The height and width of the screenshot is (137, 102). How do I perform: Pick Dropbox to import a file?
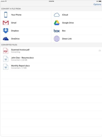pyautogui.click(x=26, y=31)
